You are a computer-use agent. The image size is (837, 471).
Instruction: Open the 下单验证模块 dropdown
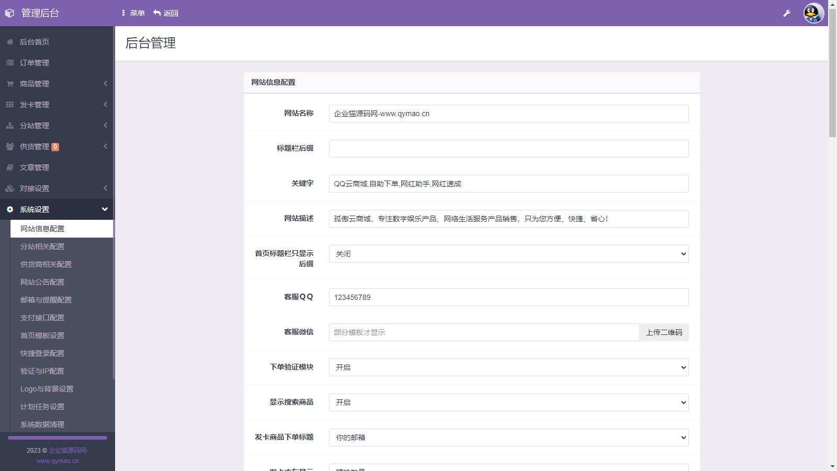coord(508,367)
